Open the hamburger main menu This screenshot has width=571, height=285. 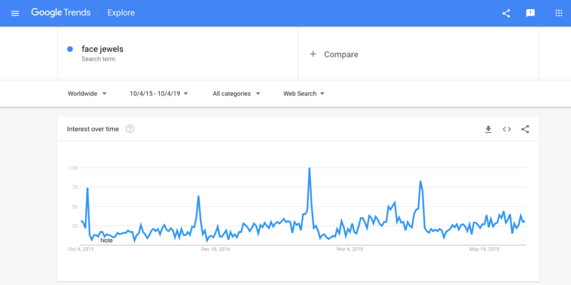click(15, 13)
